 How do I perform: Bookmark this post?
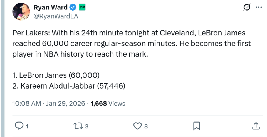tap(196, 126)
